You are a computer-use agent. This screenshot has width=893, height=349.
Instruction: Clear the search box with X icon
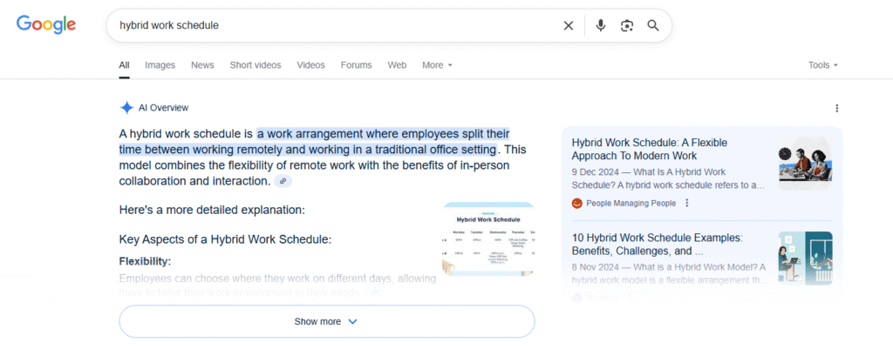point(569,25)
